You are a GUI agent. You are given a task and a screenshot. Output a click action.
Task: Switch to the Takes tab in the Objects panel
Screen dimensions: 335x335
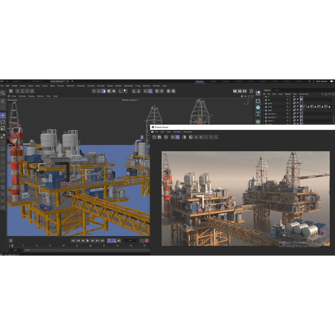pos(277,91)
